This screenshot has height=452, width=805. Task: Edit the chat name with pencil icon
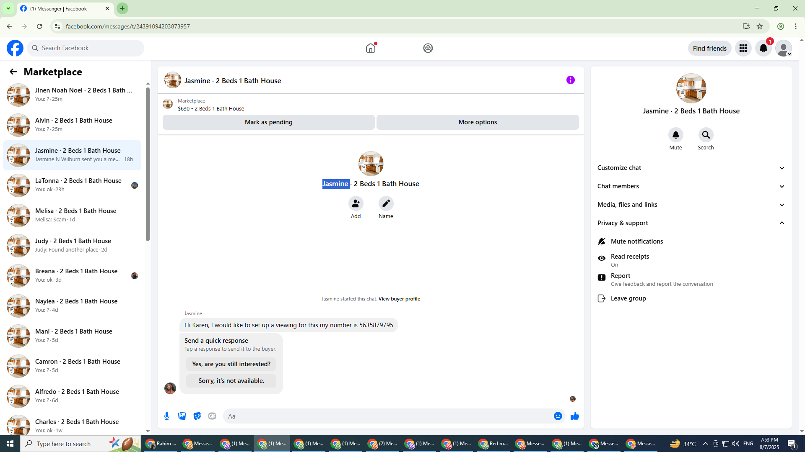coord(386,203)
